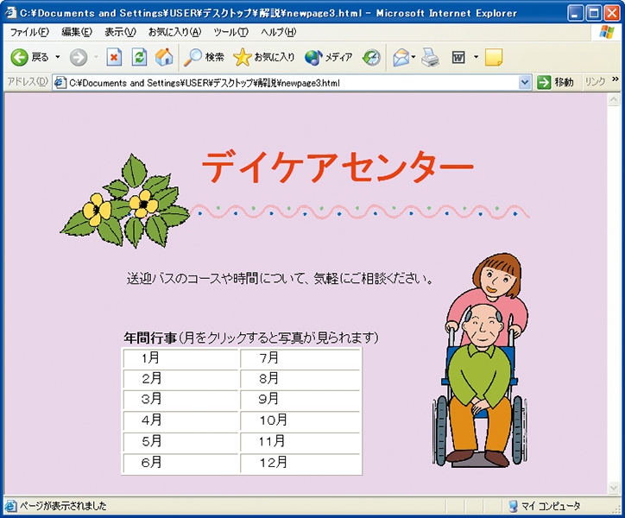Stop loading with the red X icon
Viewport: 625px width, 518px height.
click(x=114, y=57)
